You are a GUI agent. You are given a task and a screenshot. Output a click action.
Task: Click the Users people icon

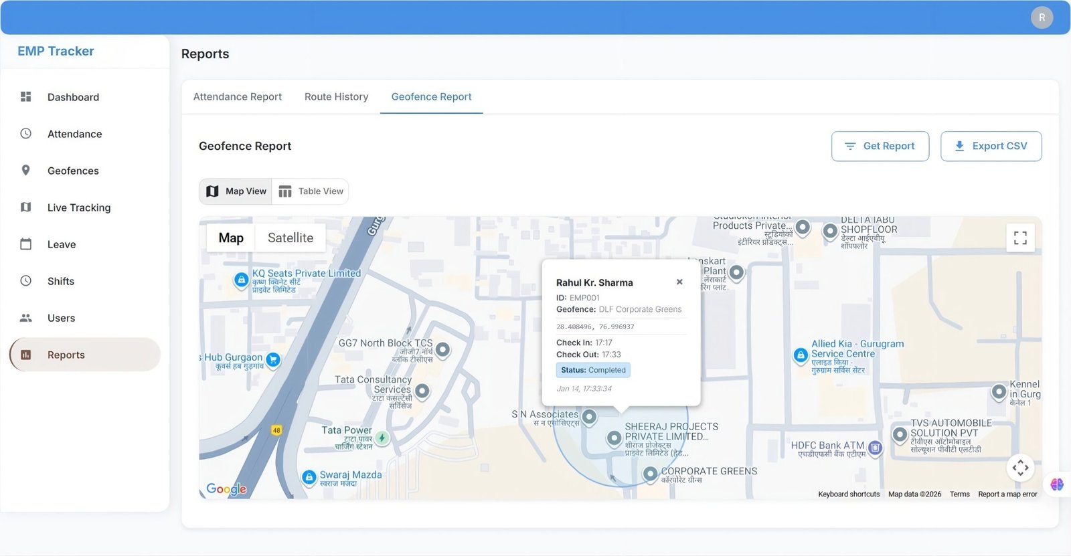coord(26,318)
